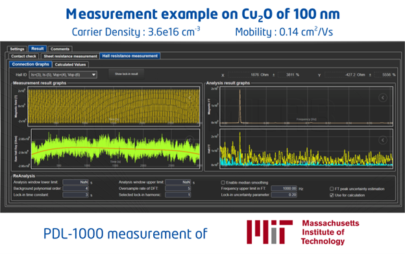Screen dimensions: 405x254
Task: Open the Hall ID dropdown
Action: 63,75
